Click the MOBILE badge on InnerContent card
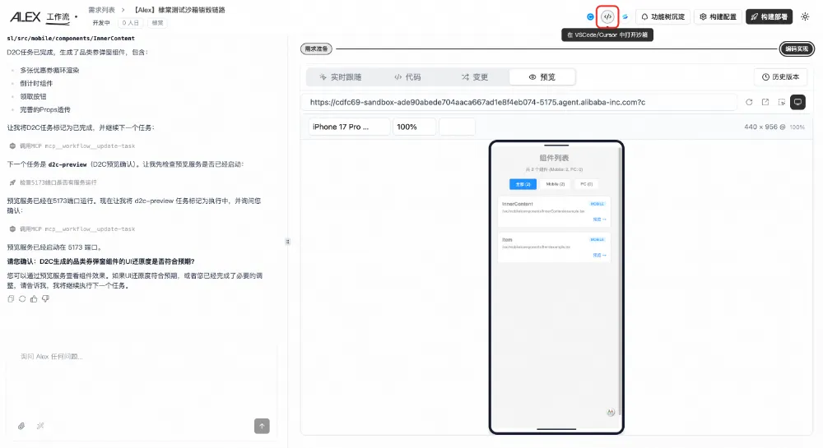The image size is (823, 448). click(x=597, y=204)
